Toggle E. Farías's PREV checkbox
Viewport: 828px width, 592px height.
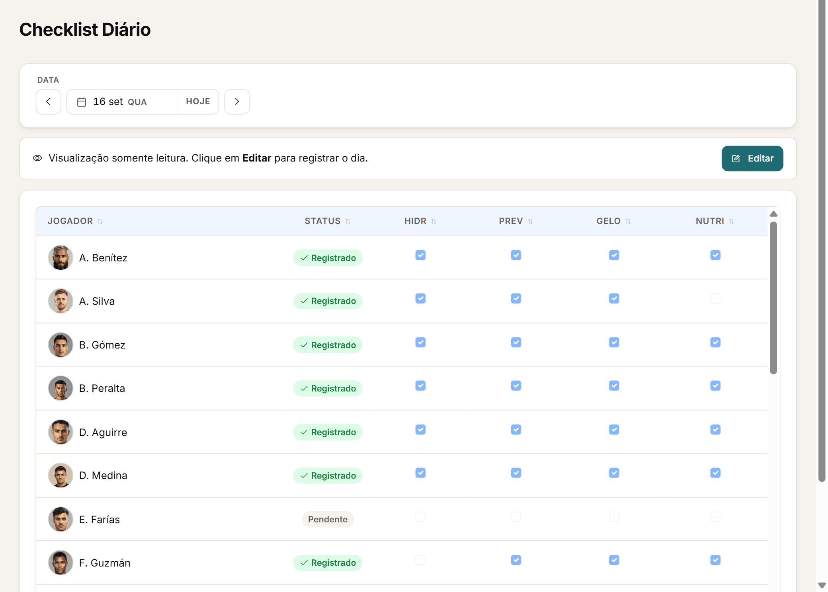pos(516,517)
